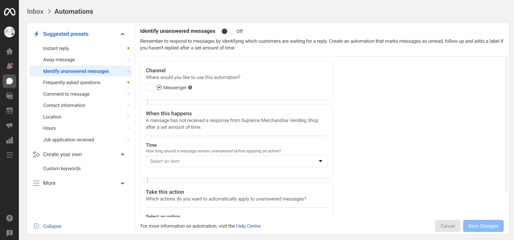Check the Messenger channel checkbox

point(150,87)
